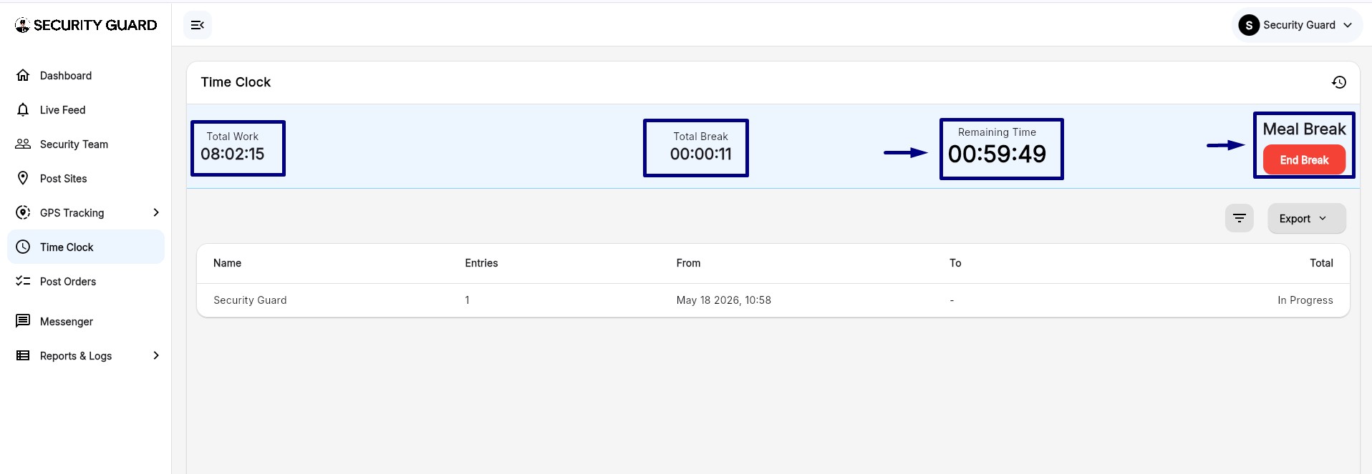Image resolution: width=1372 pixels, height=474 pixels.
Task: Open Live Feed menu item
Action: [x=86, y=109]
